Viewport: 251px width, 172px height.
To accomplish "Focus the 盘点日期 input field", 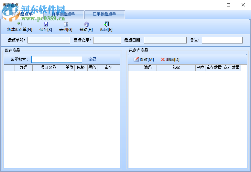I will click(x=165, y=40).
